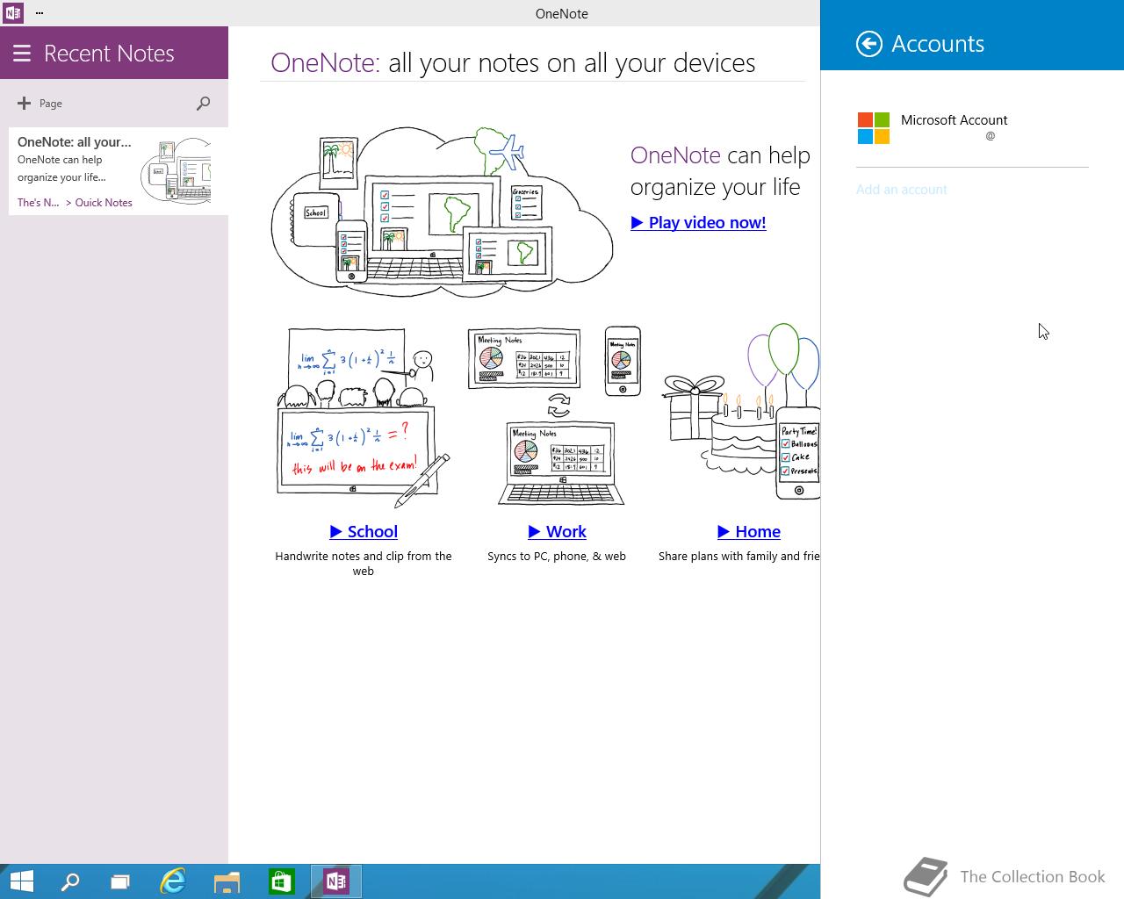Click the Home birthday cake illustration
The width and height of the screenshot is (1124, 899).
pyautogui.click(x=740, y=412)
